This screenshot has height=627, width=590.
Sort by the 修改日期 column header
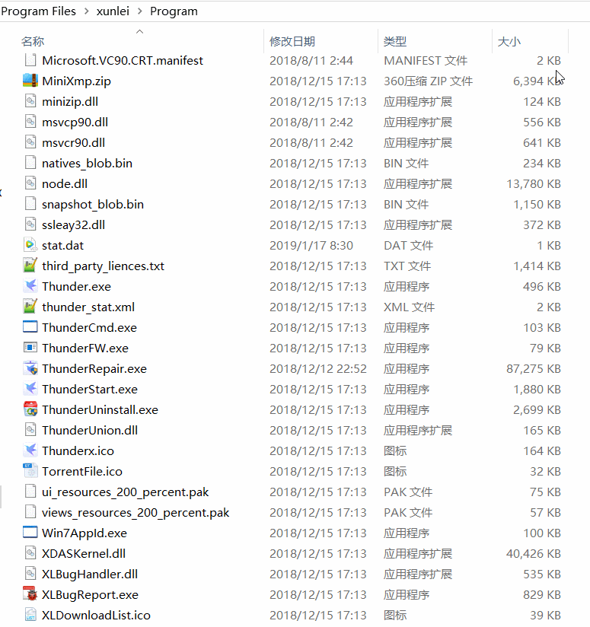292,41
